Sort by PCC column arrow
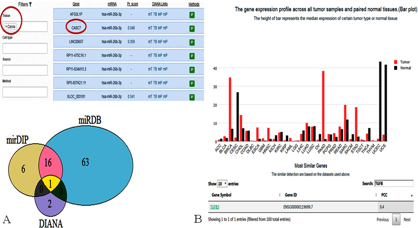The image size is (418, 228). tap(411, 196)
